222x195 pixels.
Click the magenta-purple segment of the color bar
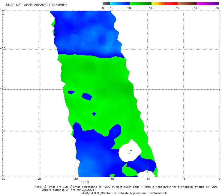coord(208,4)
